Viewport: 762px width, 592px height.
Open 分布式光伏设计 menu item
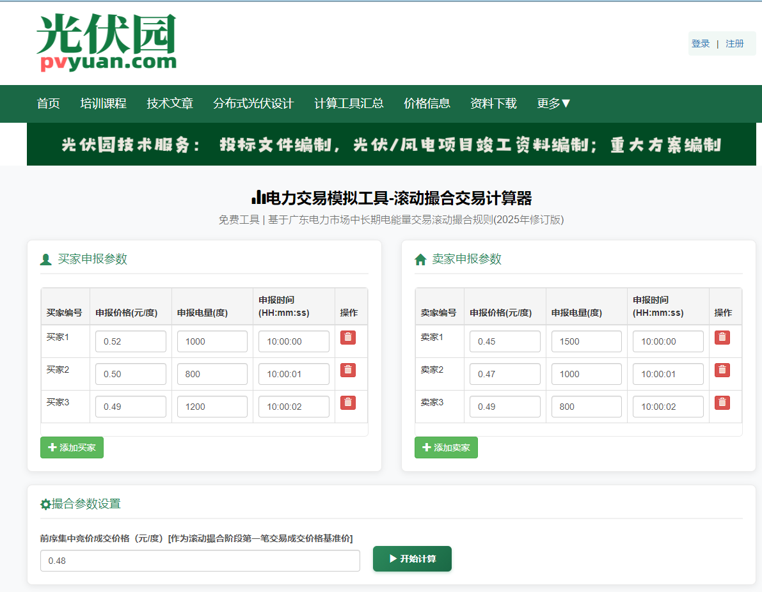click(253, 104)
